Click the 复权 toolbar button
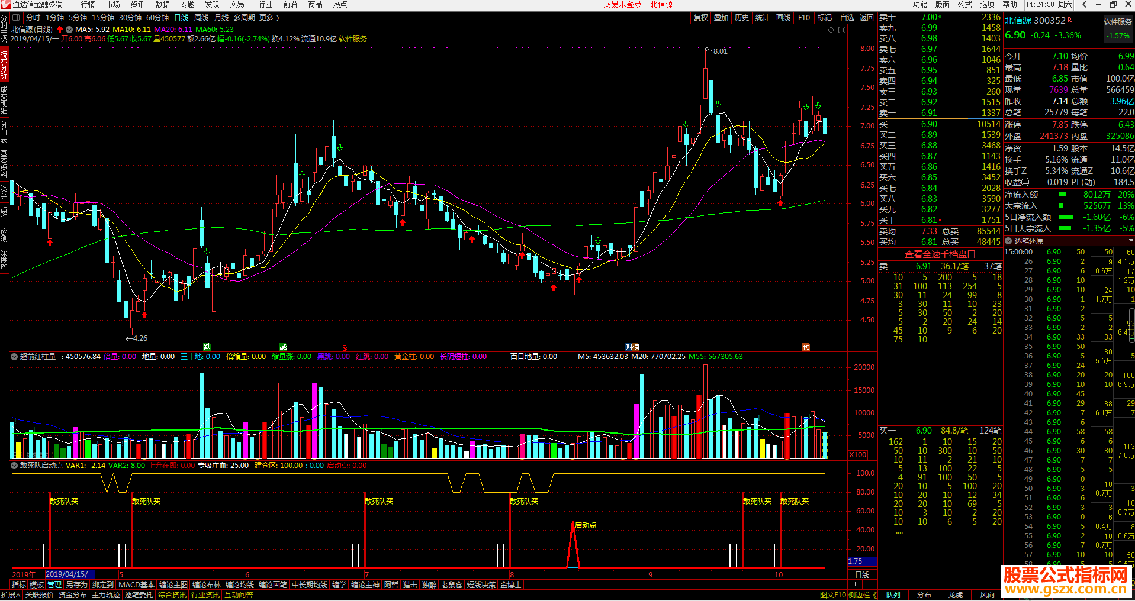The height and width of the screenshot is (601, 1135). [x=701, y=18]
